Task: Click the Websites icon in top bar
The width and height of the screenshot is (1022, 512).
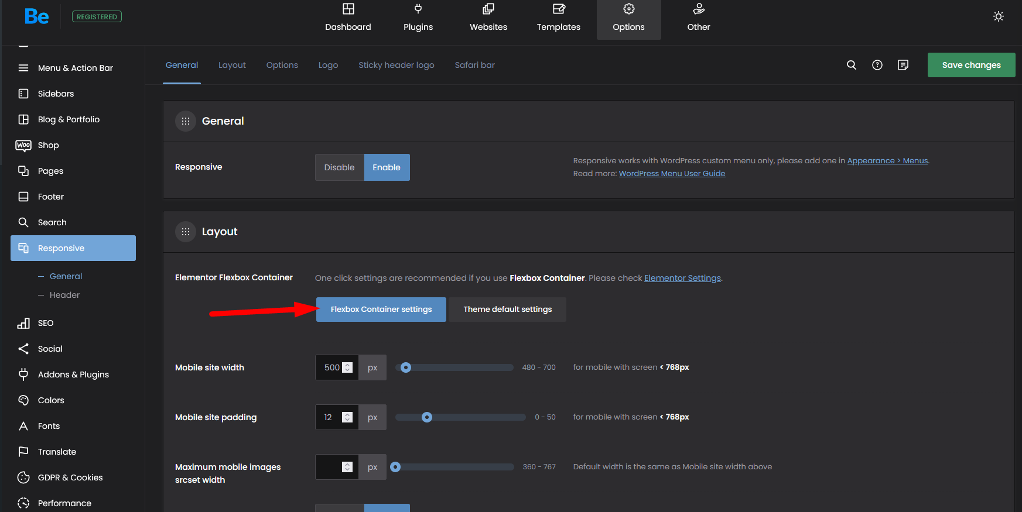Action: 488,9
